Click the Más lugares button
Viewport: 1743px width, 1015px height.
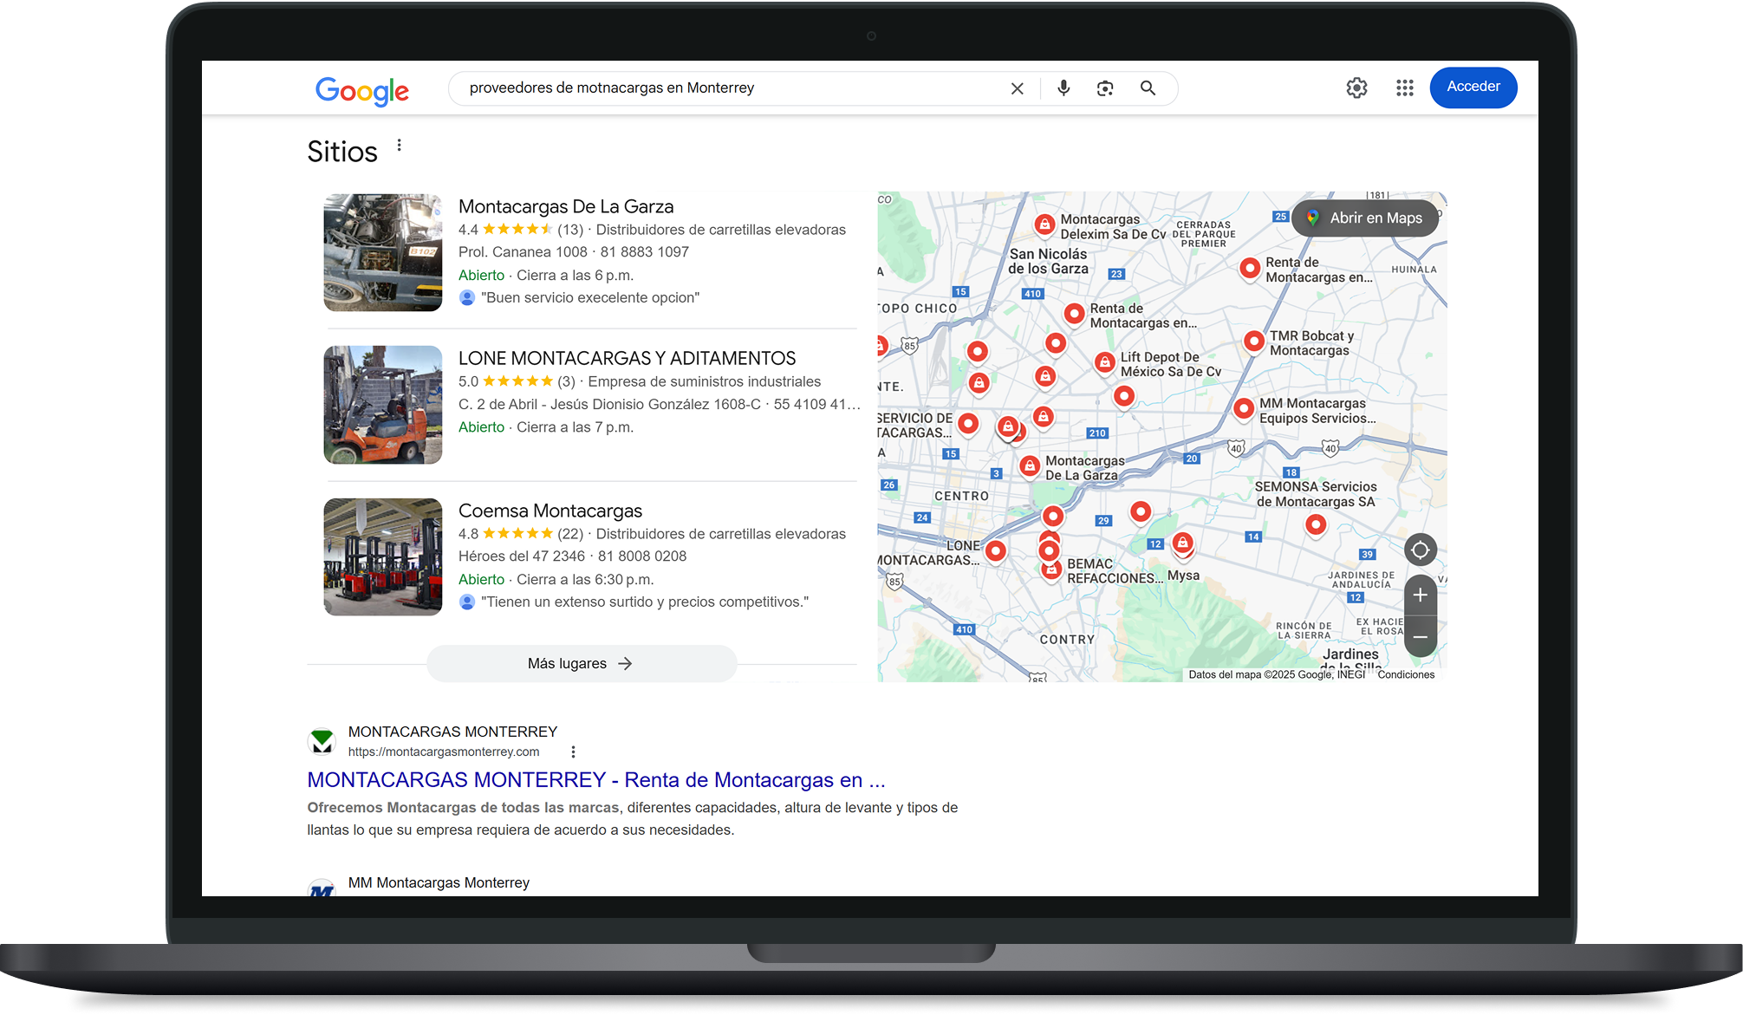(581, 663)
